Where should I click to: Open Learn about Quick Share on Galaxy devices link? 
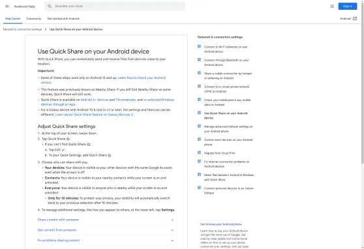(x=94, y=115)
